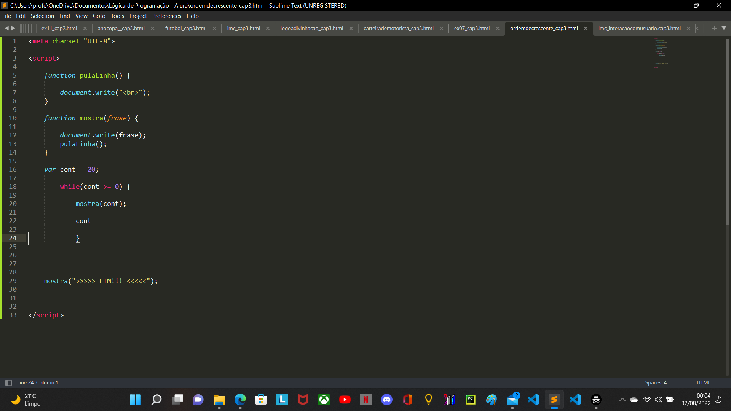Open the File menu
The width and height of the screenshot is (731, 411).
[6, 16]
